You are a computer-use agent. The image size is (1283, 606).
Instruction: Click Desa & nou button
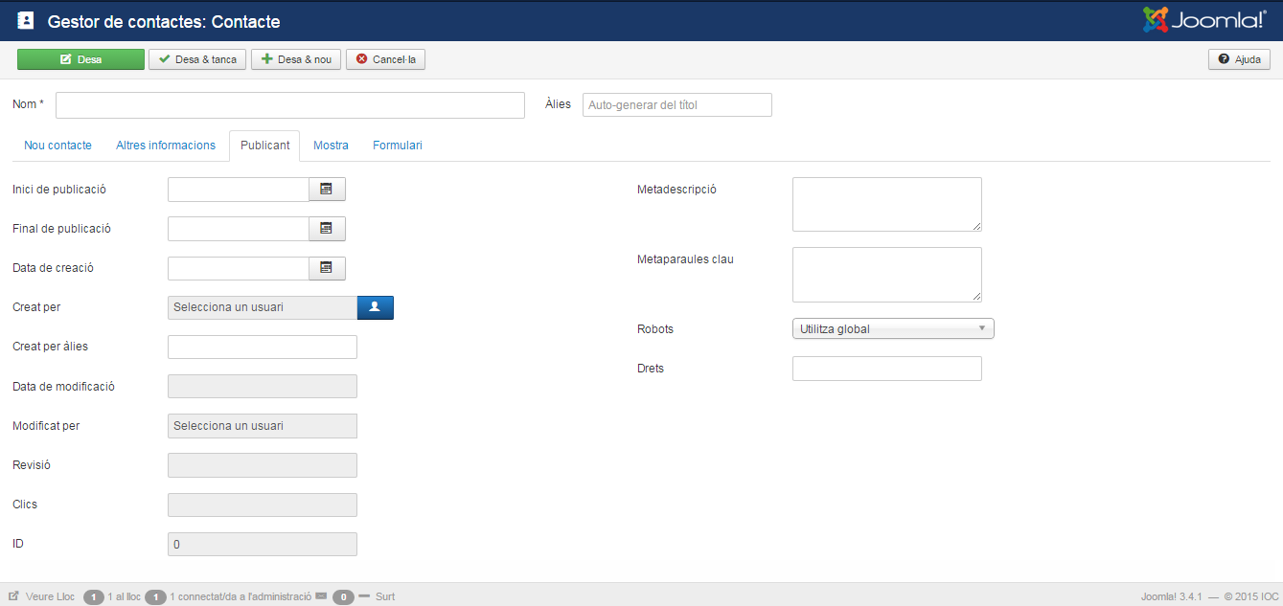point(295,59)
